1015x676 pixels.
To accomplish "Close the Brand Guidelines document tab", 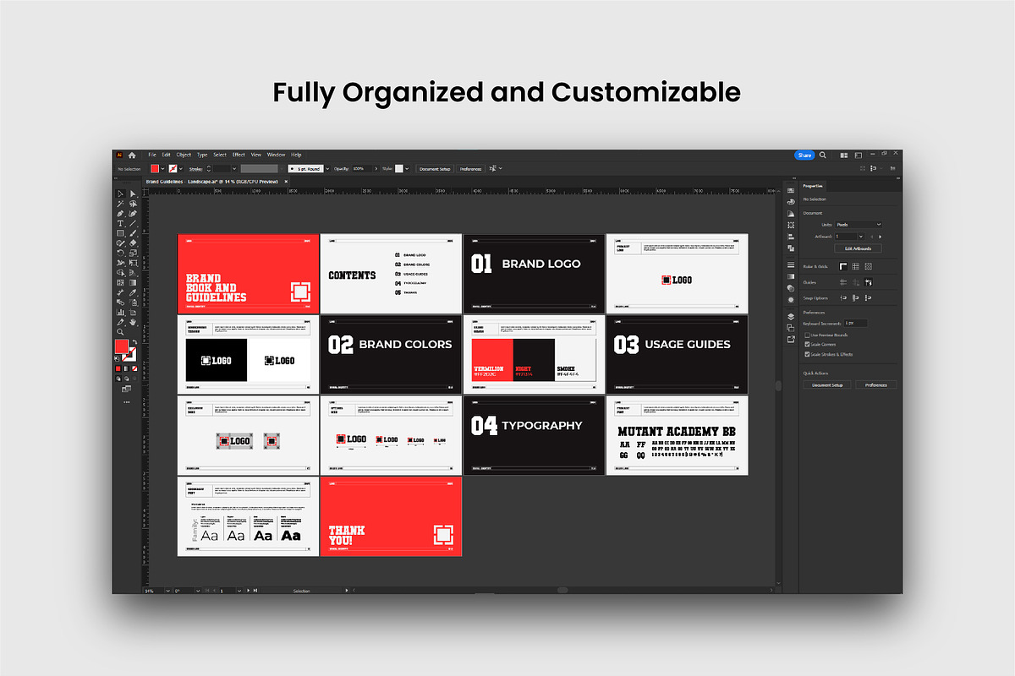I will [286, 182].
